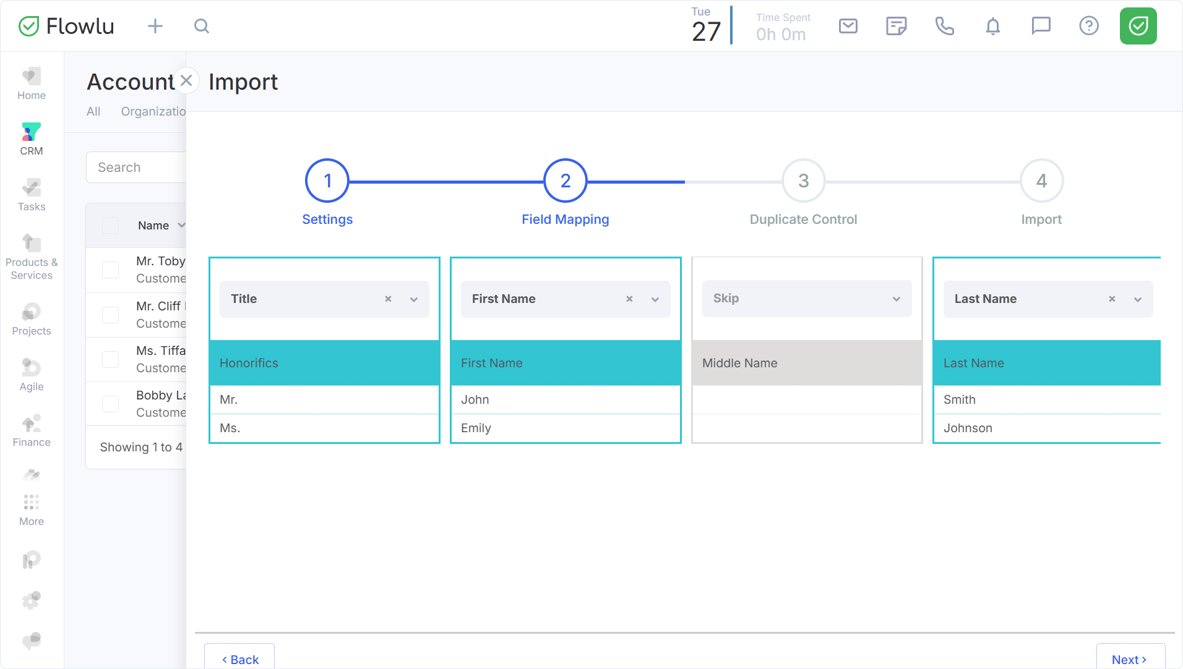Clear the First Name mapping selection
The width and height of the screenshot is (1183, 669).
coord(629,299)
